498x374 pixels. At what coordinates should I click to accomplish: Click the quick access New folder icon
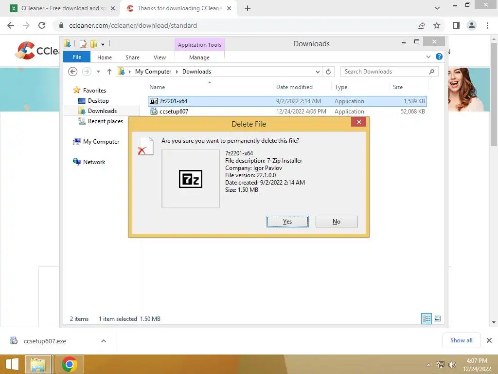[x=93, y=44]
